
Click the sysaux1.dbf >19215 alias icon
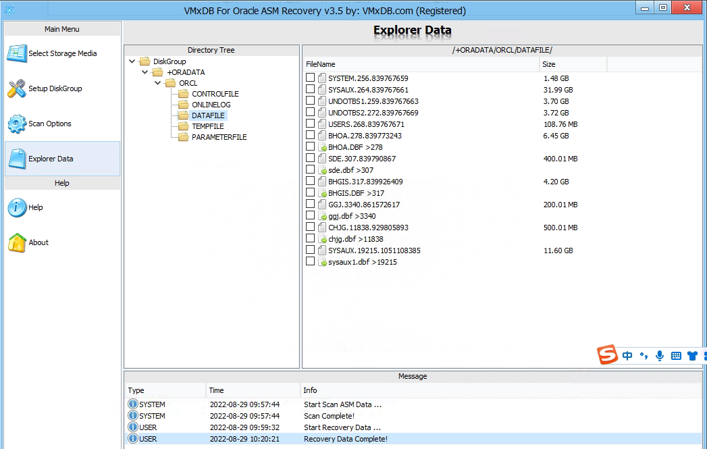(x=322, y=262)
